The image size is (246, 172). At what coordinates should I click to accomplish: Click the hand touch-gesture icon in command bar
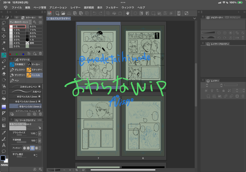(128, 13)
